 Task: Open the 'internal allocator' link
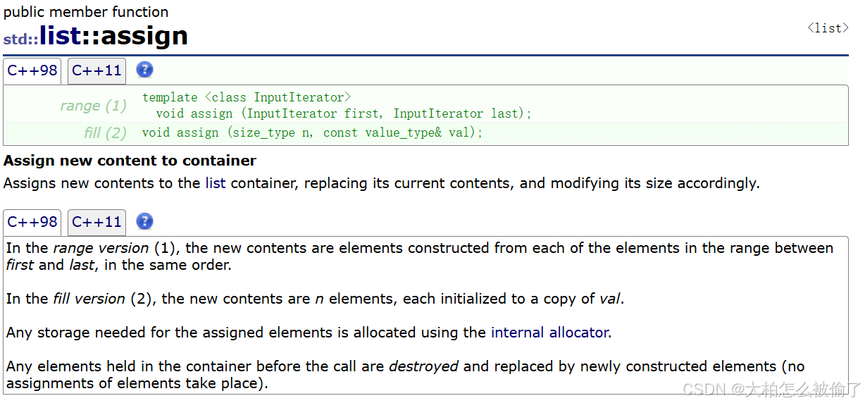pos(549,332)
